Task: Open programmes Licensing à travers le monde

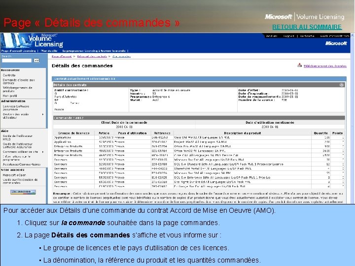Action: click(x=94, y=51)
